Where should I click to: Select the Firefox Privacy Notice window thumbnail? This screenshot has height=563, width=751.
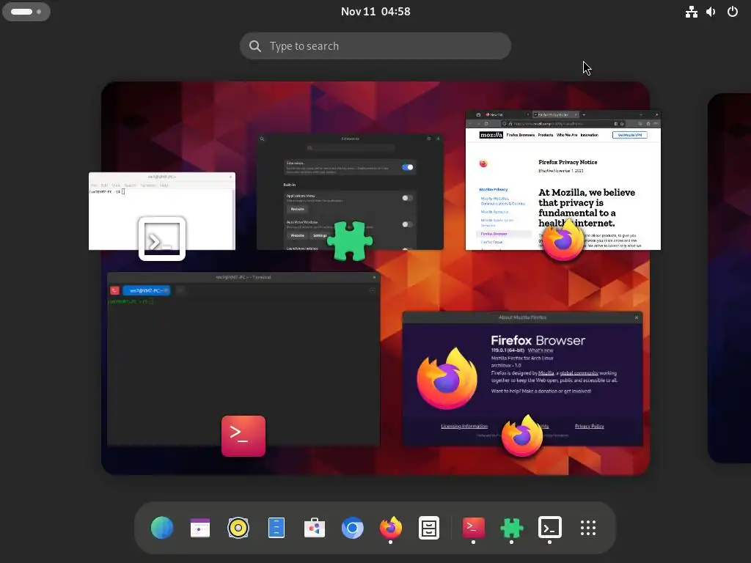(x=563, y=180)
